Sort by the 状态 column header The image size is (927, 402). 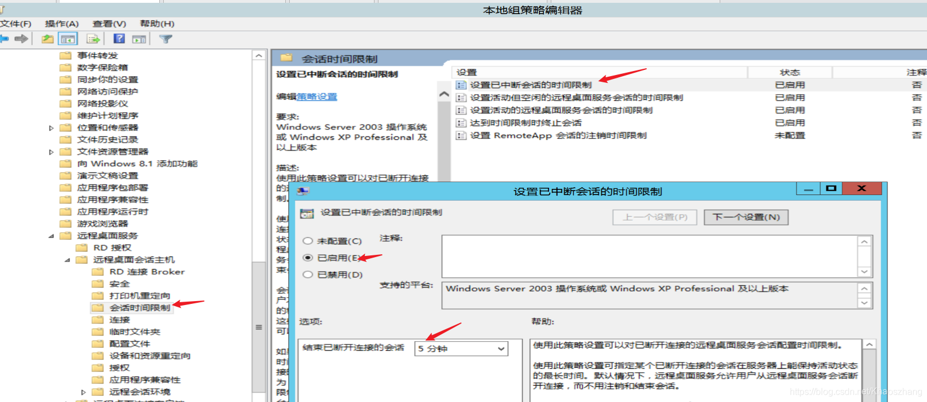pyautogui.click(x=790, y=72)
